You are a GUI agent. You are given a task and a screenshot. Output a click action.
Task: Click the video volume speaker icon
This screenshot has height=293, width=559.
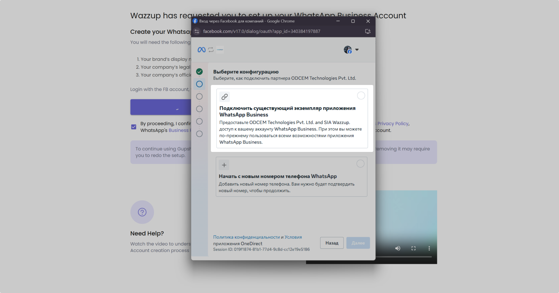(398, 248)
